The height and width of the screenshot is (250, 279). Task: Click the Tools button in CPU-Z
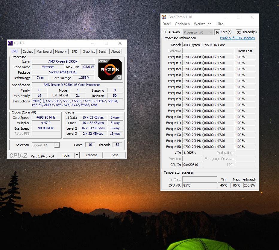tap(66, 155)
